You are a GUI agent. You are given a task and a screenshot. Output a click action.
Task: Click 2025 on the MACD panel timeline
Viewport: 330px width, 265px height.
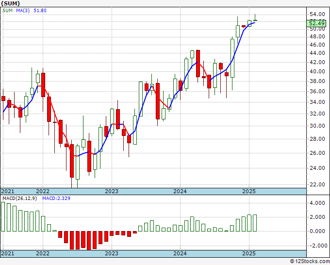click(249, 253)
